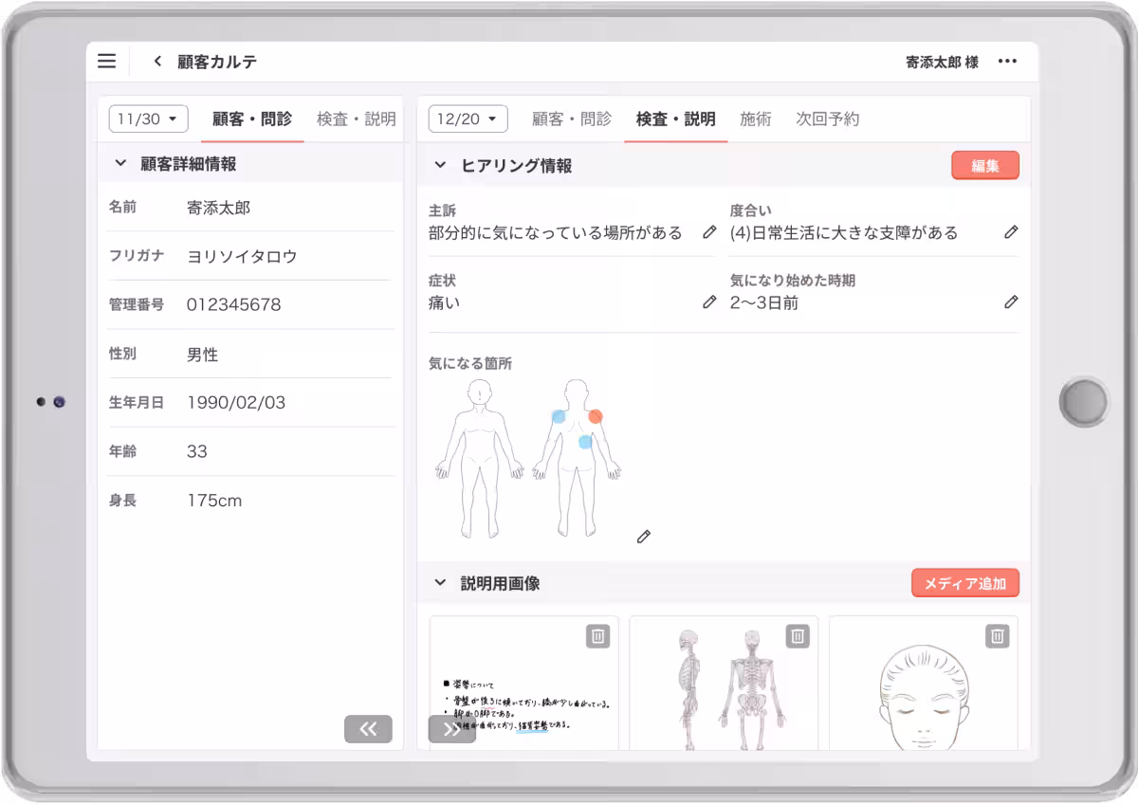The width and height of the screenshot is (1138, 804).
Task: Collapse the 顧客詳細情報 section
Action: pos(120,163)
